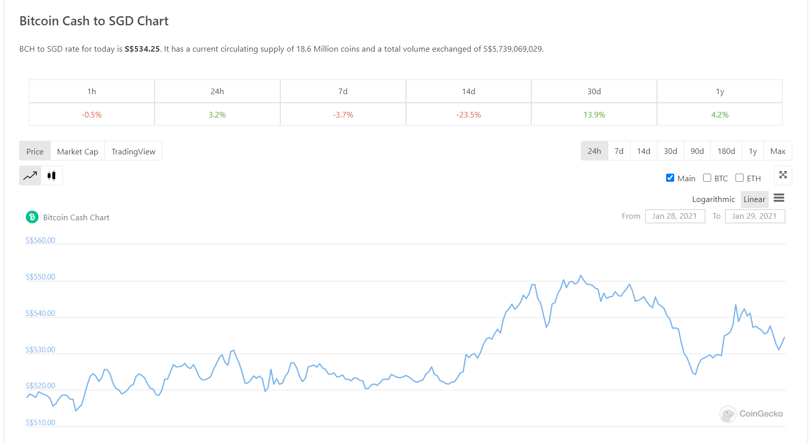Image resolution: width=809 pixels, height=443 pixels.
Task: Switch chart scale to Logarithmic
Action: [x=713, y=199]
